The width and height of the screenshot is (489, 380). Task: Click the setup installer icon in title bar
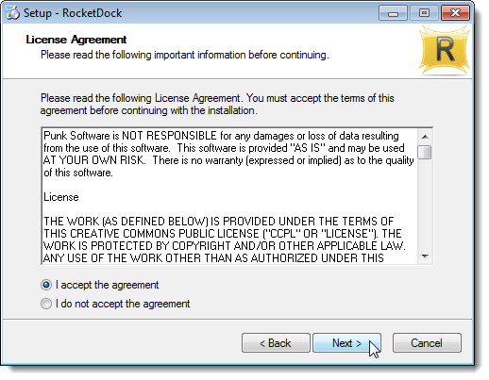pos(12,13)
